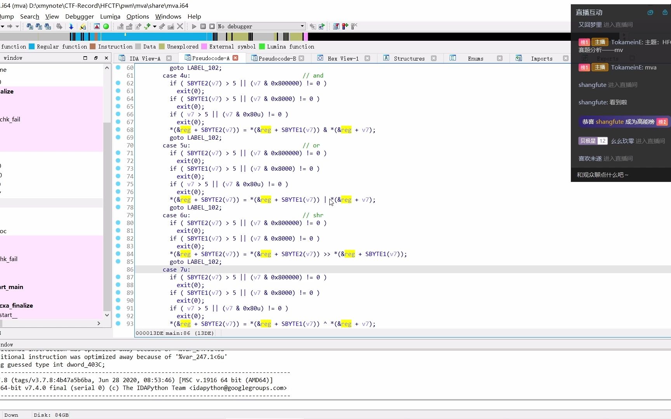The image size is (671, 419).
Task: Click the convert to DATA toolbar icon
Action: pos(129,26)
